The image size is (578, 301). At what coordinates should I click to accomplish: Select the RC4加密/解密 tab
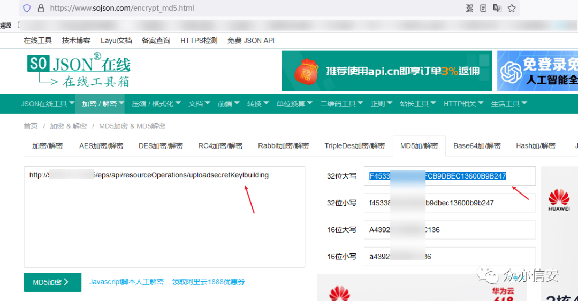click(x=220, y=146)
